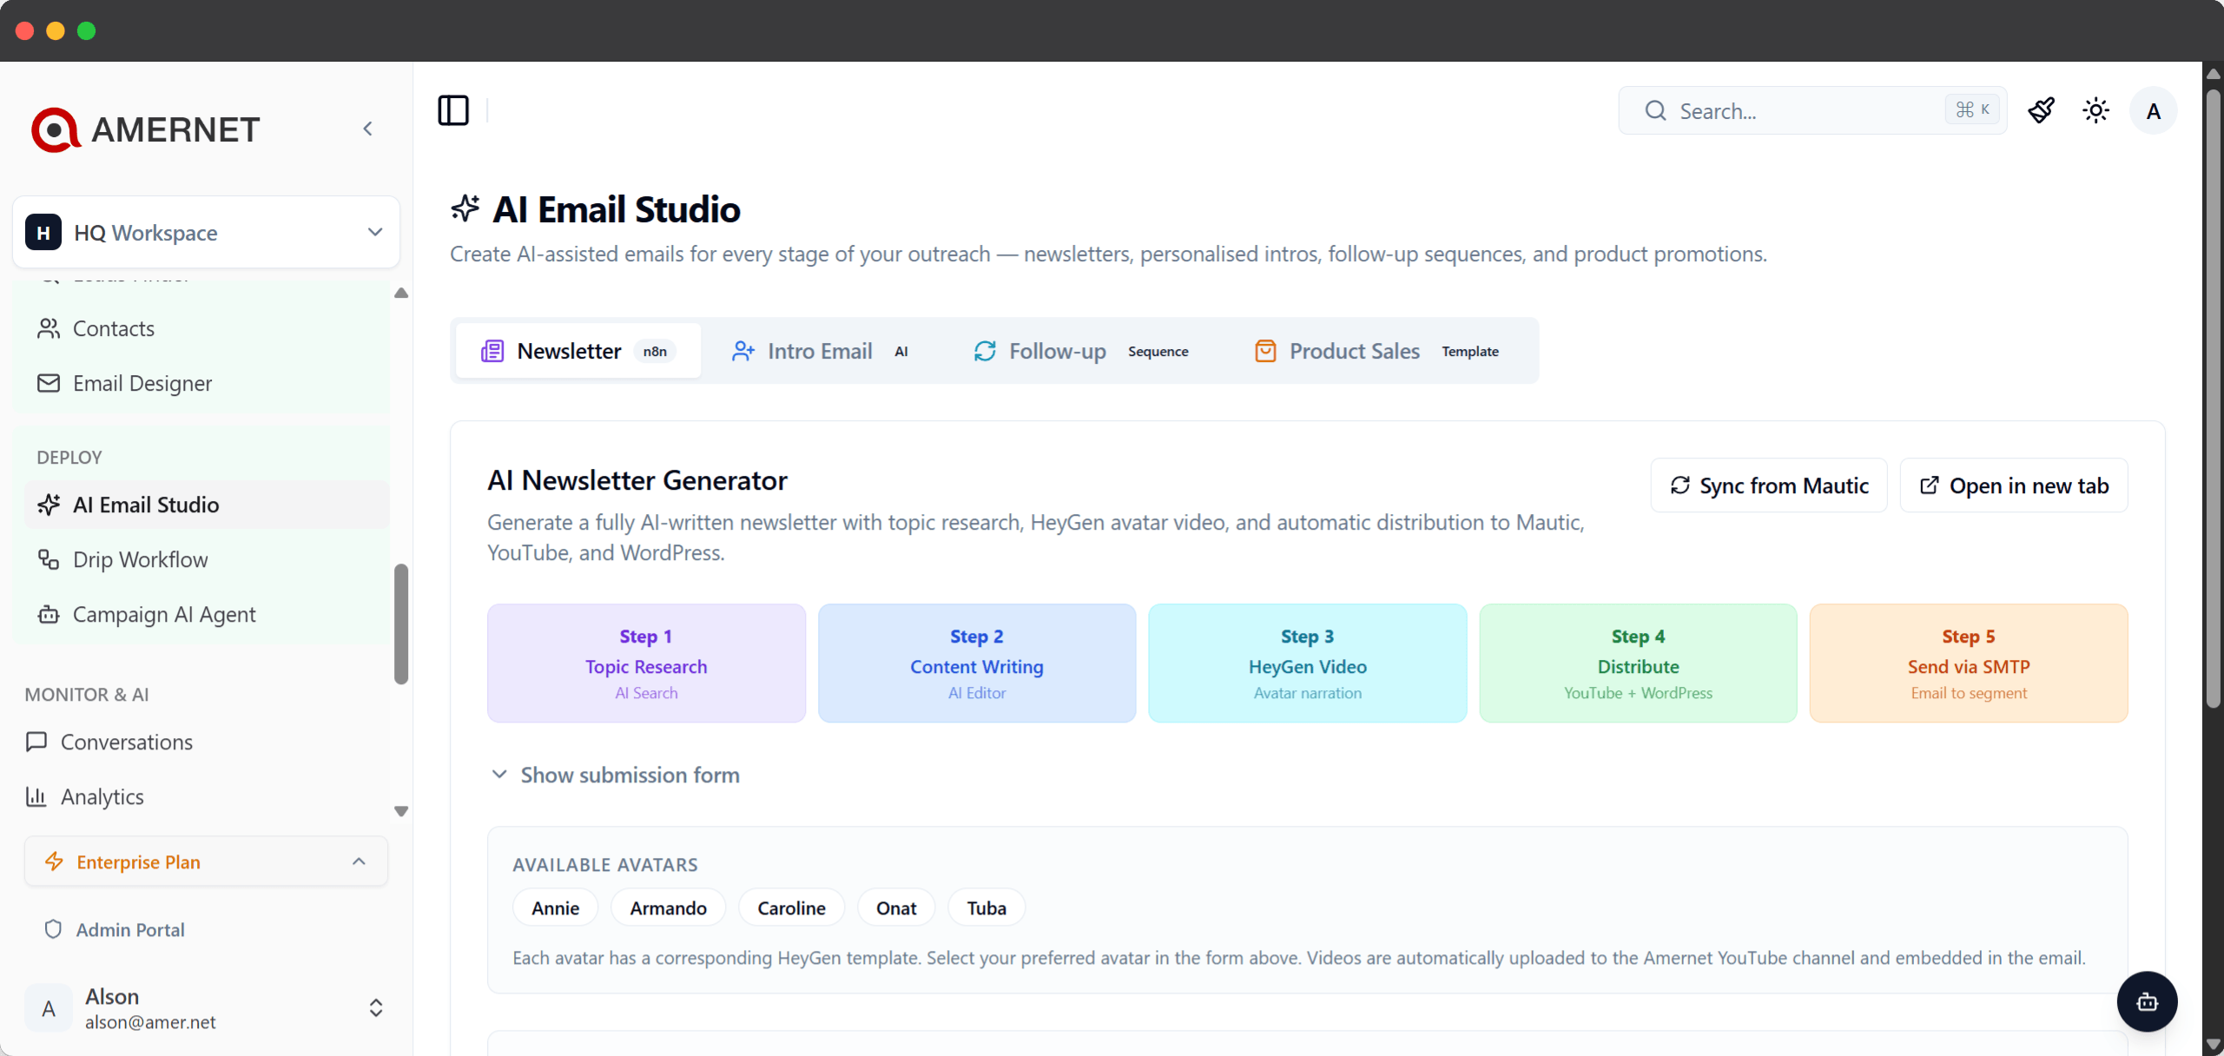Expand Show submission form
2224x1056 pixels.
[x=615, y=775]
